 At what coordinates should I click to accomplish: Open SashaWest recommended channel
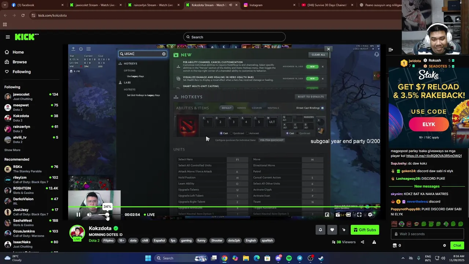32,223
